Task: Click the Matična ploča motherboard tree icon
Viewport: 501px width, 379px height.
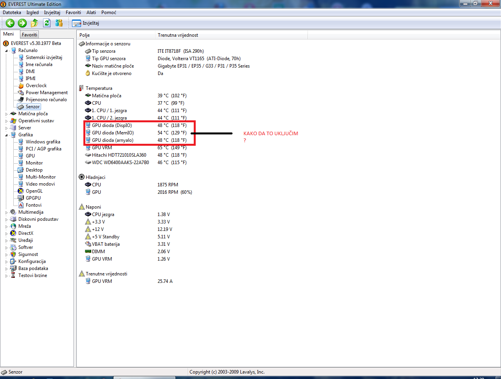Action: [x=13, y=114]
